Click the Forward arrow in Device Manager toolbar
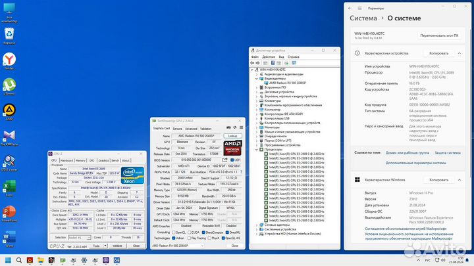Viewport: 474px width, 266px height. (x=258, y=63)
